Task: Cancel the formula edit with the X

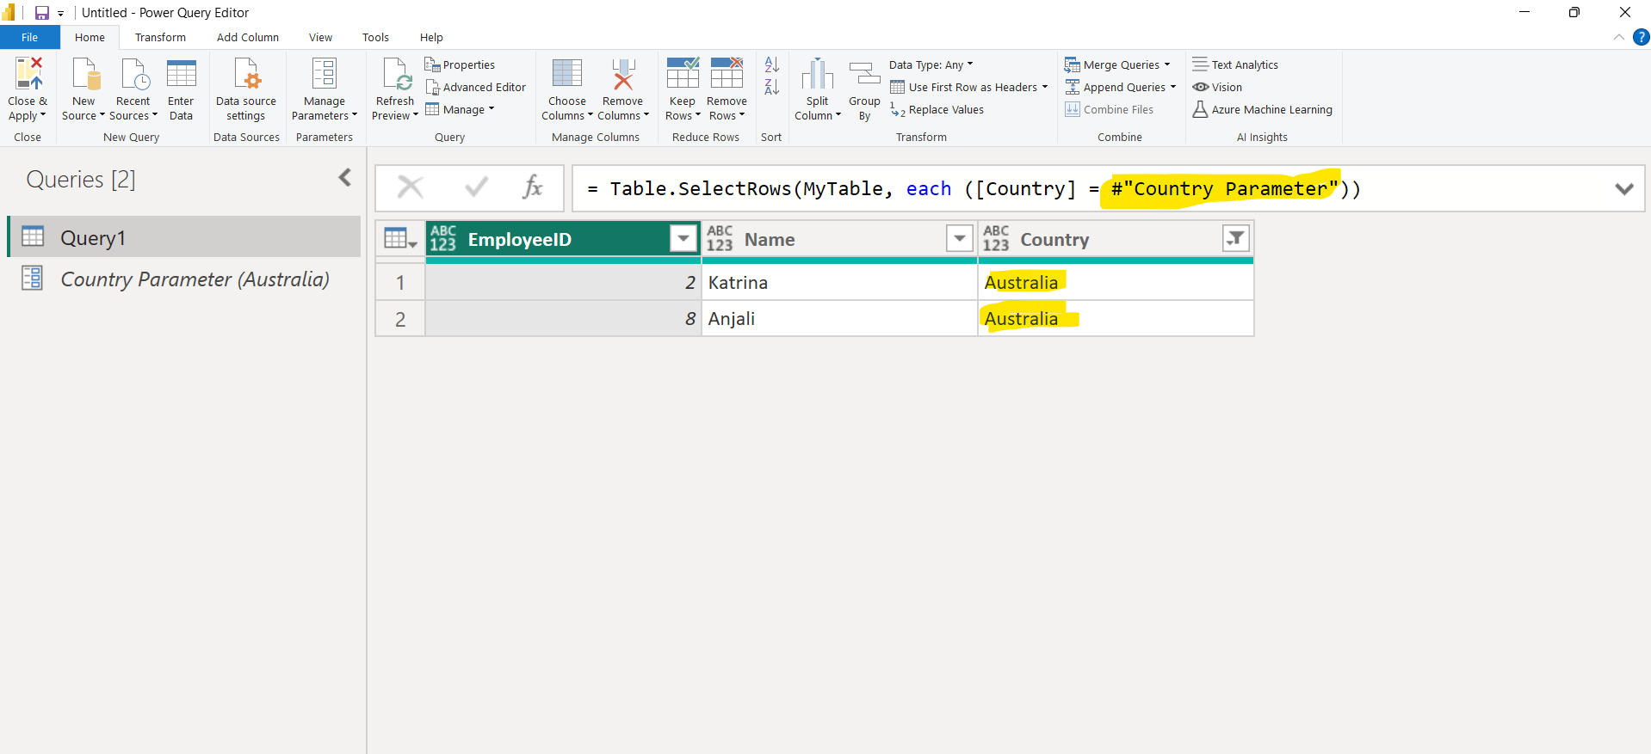Action: (411, 187)
